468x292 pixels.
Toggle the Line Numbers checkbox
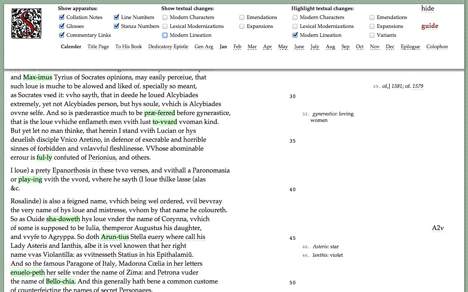click(x=117, y=17)
